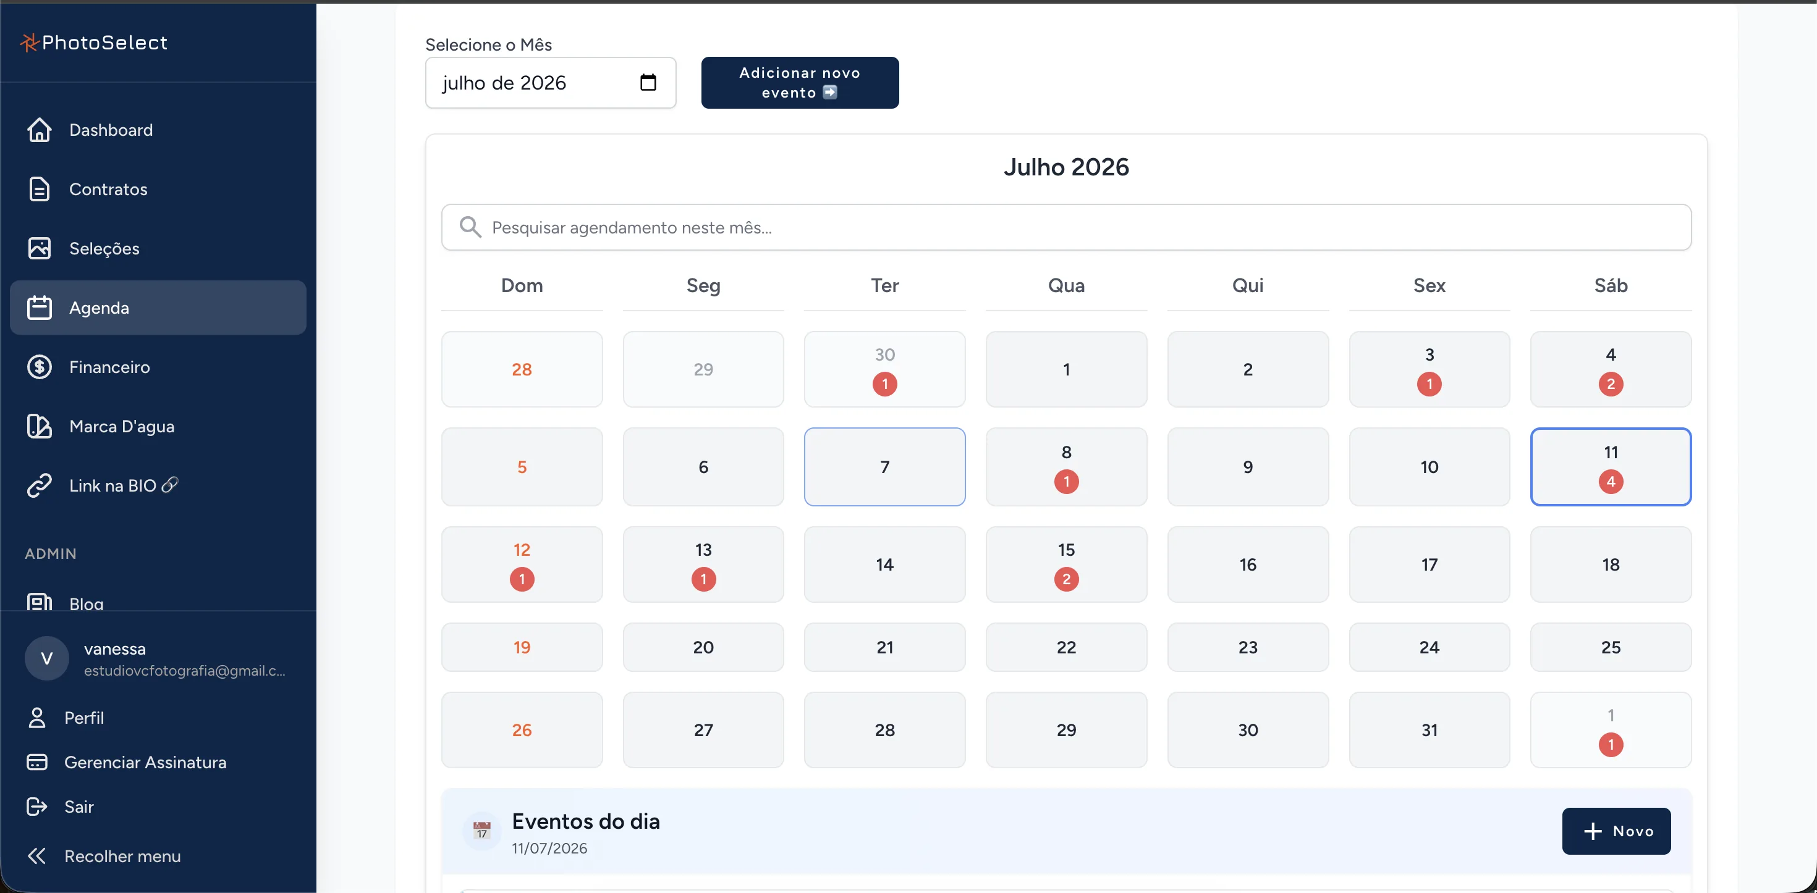Viewport: 1817px width, 893px height.
Task: Select Sunday day 26 cell
Action: (521, 729)
